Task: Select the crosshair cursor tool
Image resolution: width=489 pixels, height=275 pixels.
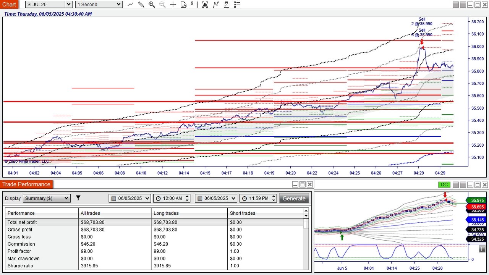Action: coord(173,5)
